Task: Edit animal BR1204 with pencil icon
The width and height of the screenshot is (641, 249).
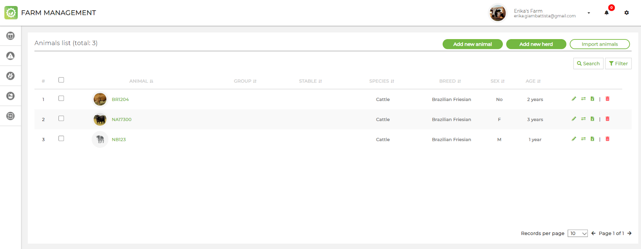Action: pos(574,99)
